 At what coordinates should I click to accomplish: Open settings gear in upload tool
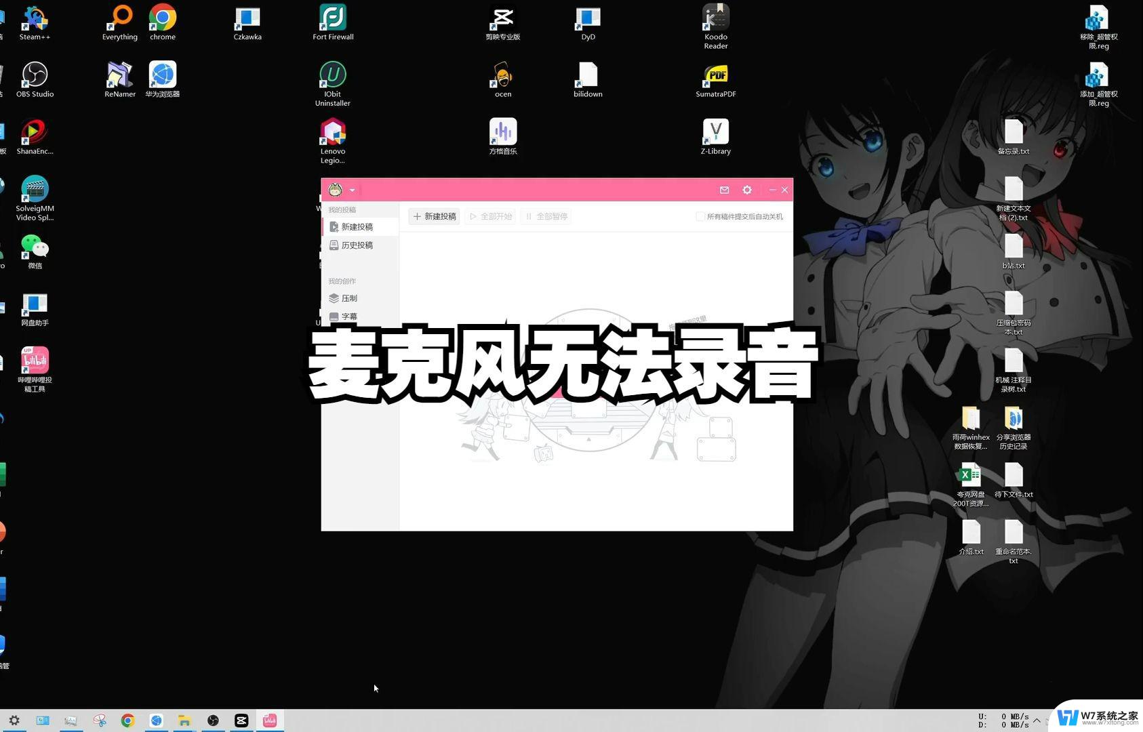(x=747, y=190)
